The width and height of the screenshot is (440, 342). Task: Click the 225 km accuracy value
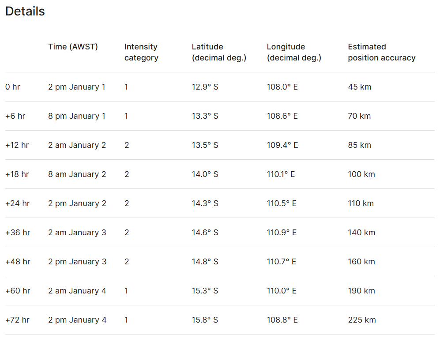click(x=361, y=320)
